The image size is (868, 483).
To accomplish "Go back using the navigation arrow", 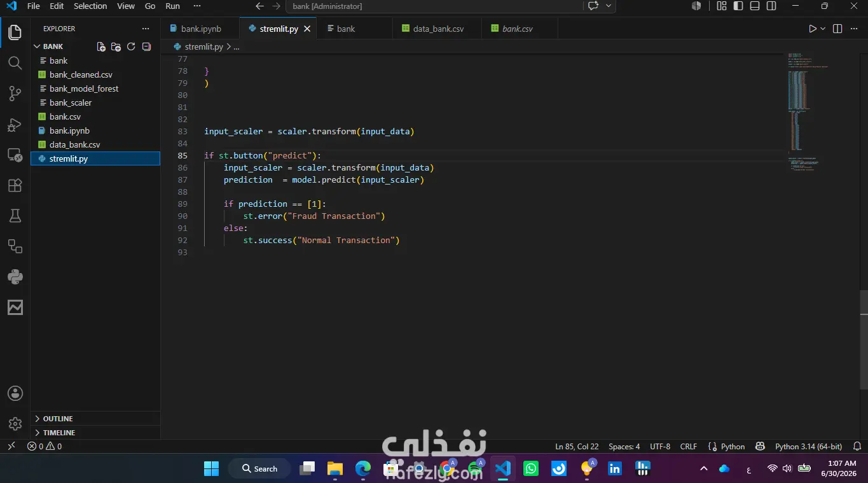I will coord(259,6).
